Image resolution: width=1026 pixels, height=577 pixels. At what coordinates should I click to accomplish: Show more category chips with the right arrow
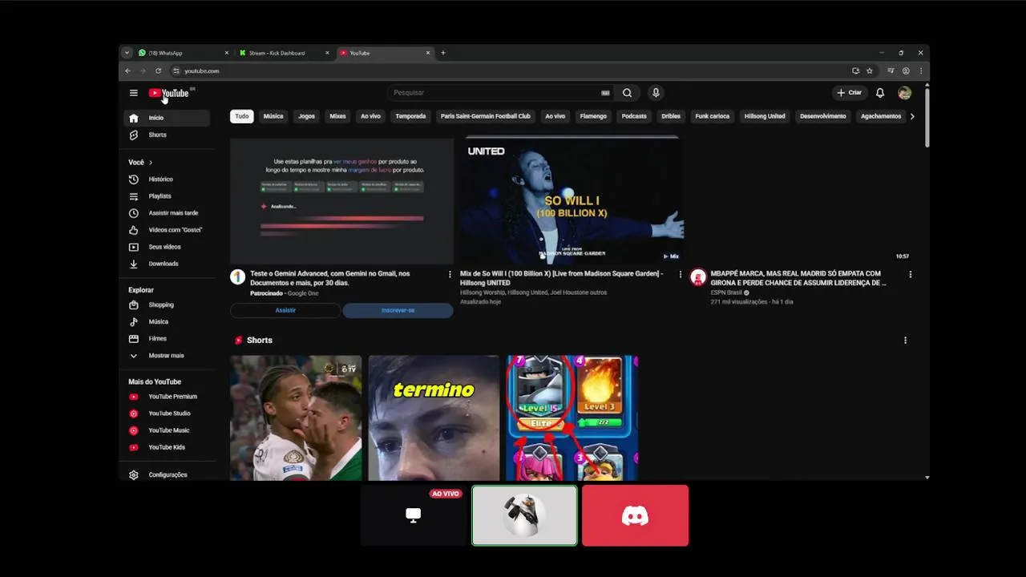[x=912, y=116]
